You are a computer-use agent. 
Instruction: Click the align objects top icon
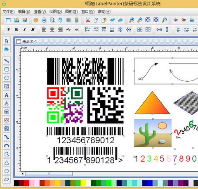(104, 29)
